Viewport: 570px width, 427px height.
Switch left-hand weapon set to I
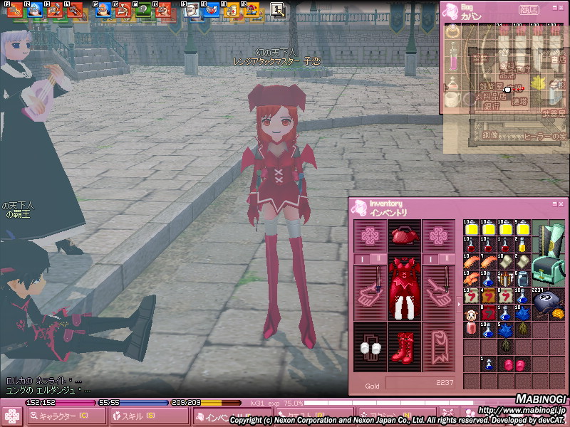[x=362, y=259]
